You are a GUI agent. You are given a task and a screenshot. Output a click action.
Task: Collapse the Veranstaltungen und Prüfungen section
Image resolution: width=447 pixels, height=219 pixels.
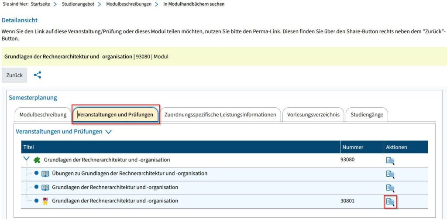click(108, 132)
